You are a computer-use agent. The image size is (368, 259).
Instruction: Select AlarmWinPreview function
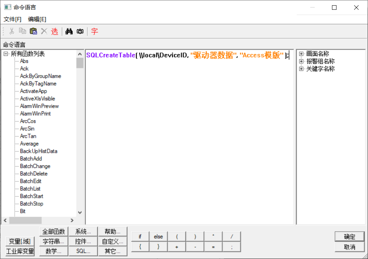[39, 106]
